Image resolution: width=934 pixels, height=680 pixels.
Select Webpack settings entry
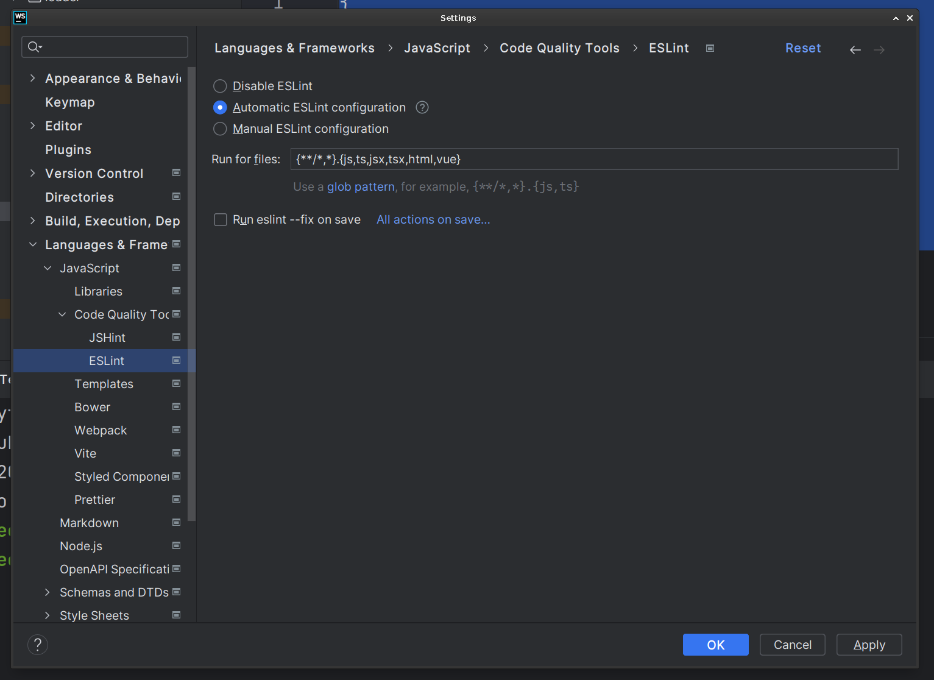[101, 430]
